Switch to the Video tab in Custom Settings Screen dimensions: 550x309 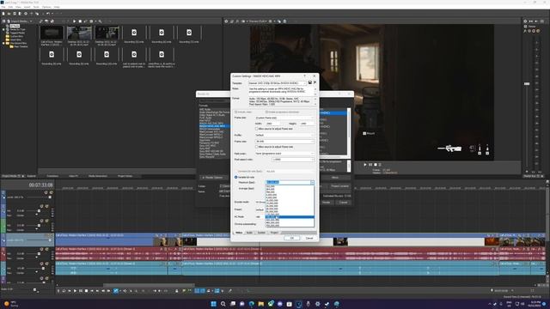click(239, 233)
